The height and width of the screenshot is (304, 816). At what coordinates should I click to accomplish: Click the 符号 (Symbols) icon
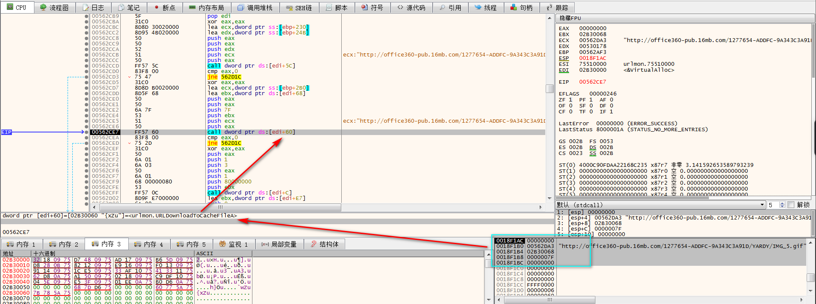(x=364, y=8)
